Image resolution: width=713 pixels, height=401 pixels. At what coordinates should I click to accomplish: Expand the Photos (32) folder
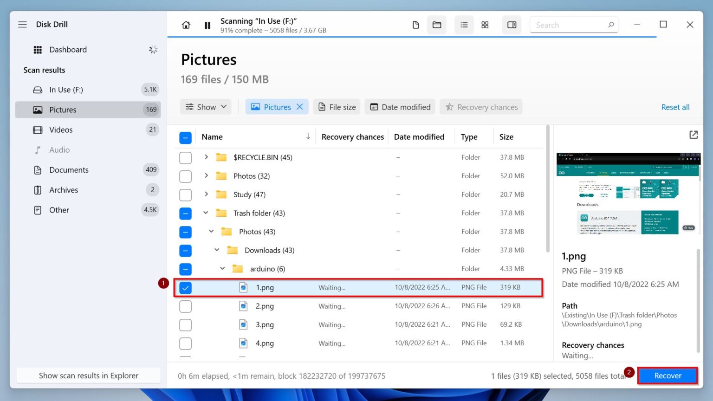(x=206, y=176)
